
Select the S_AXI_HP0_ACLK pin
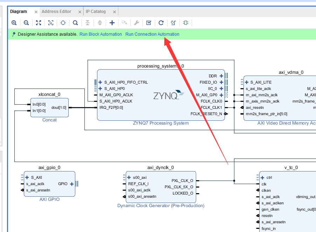[116, 101]
